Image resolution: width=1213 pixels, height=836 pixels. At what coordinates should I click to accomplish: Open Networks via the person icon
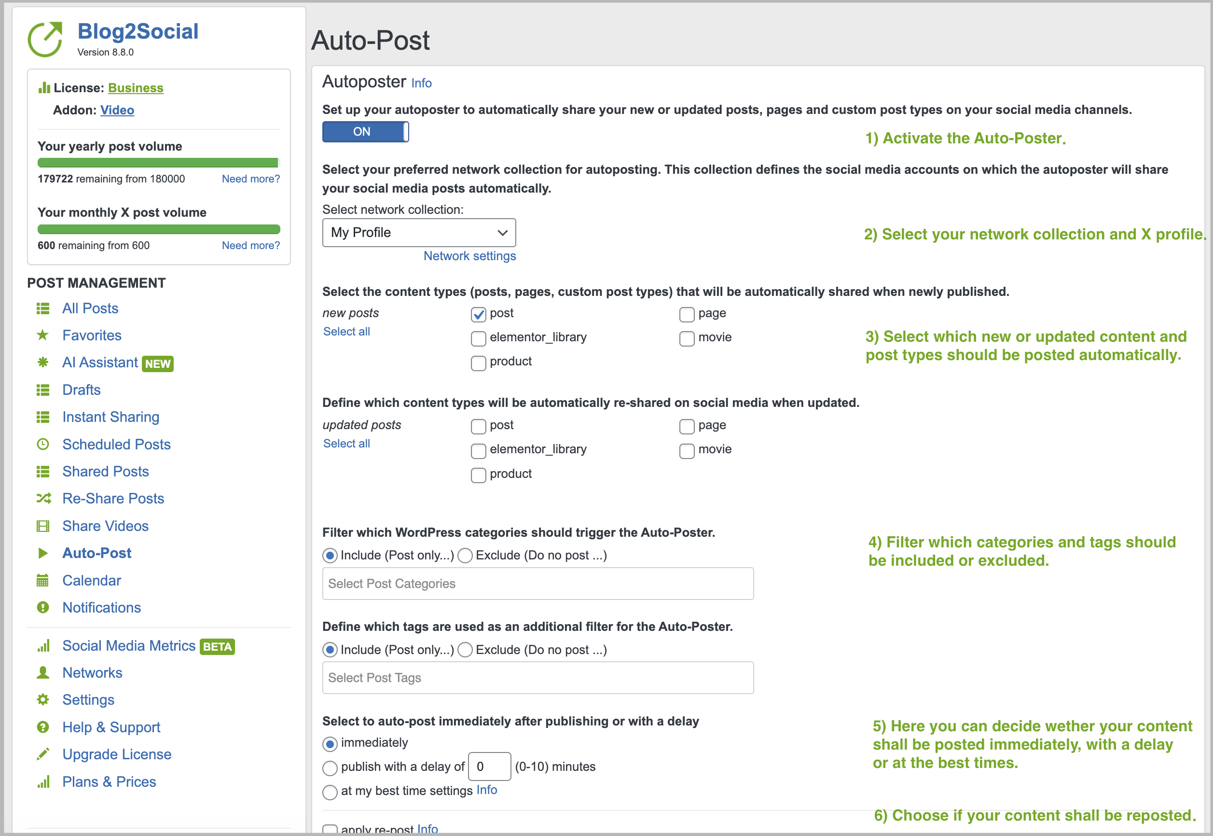click(x=44, y=672)
